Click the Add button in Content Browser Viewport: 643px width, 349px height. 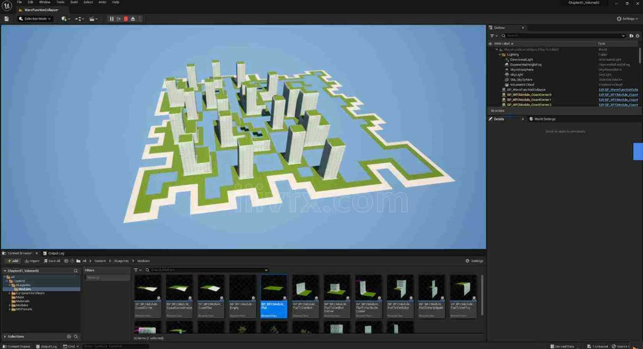pos(13,261)
